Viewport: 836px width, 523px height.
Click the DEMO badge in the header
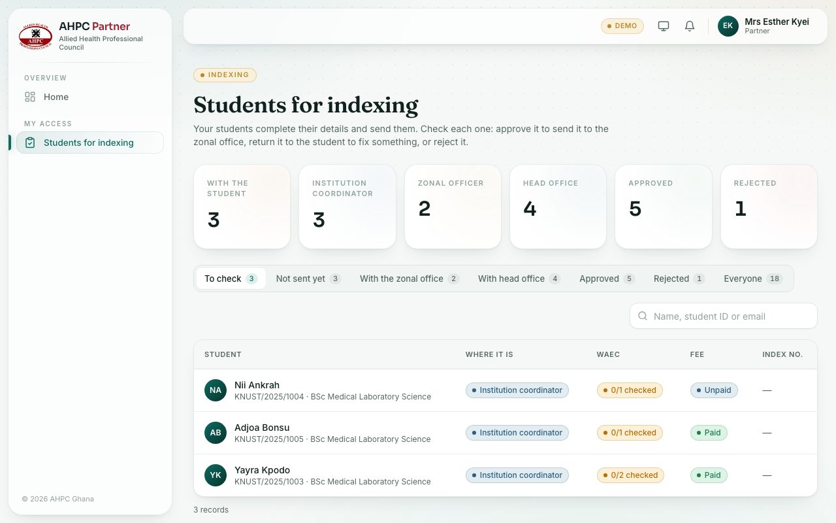pyautogui.click(x=622, y=26)
